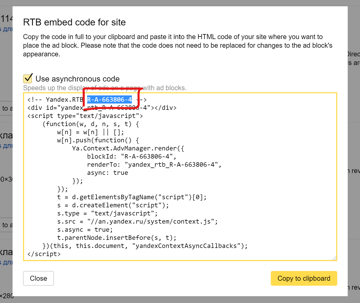Copy the embed code to clipboard
The width and height of the screenshot is (360, 303).
click(304, 278)
